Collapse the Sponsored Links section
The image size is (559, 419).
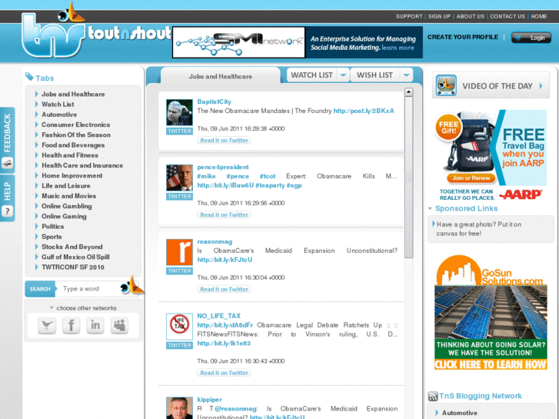(431, 208)
